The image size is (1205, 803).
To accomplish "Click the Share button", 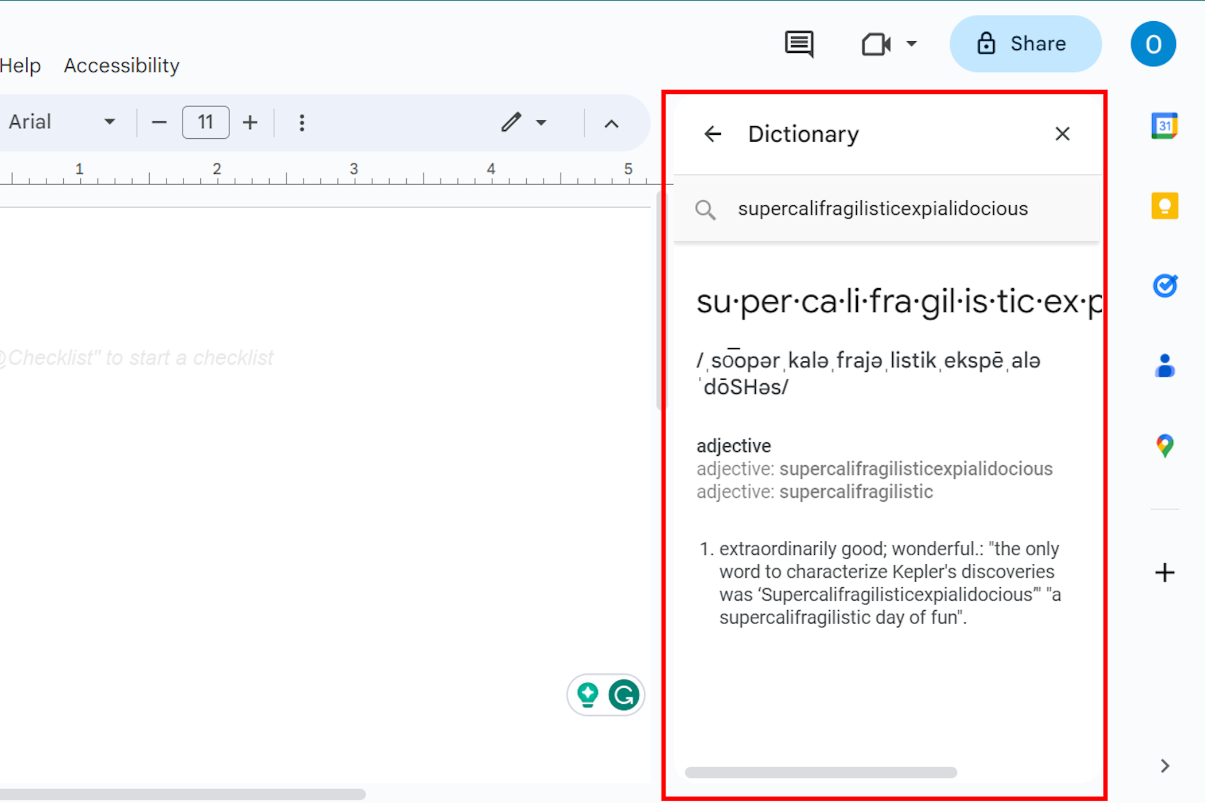I will coord(1025,44).
